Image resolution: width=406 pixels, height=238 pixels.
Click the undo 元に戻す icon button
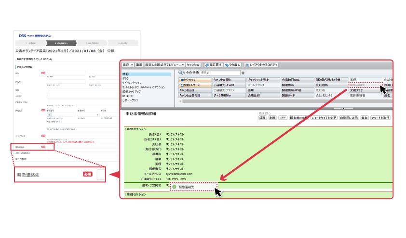pos(207,64)
